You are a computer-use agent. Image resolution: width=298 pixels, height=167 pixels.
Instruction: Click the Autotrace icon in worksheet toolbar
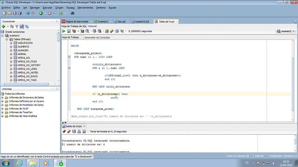[x=82, y=31]
